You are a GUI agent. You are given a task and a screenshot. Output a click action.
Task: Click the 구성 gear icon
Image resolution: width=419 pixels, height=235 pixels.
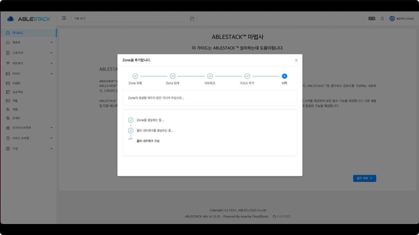[x=8, y=148]
